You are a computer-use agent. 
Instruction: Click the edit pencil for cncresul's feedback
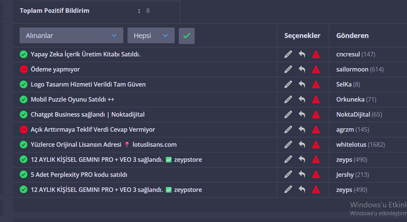288,55
